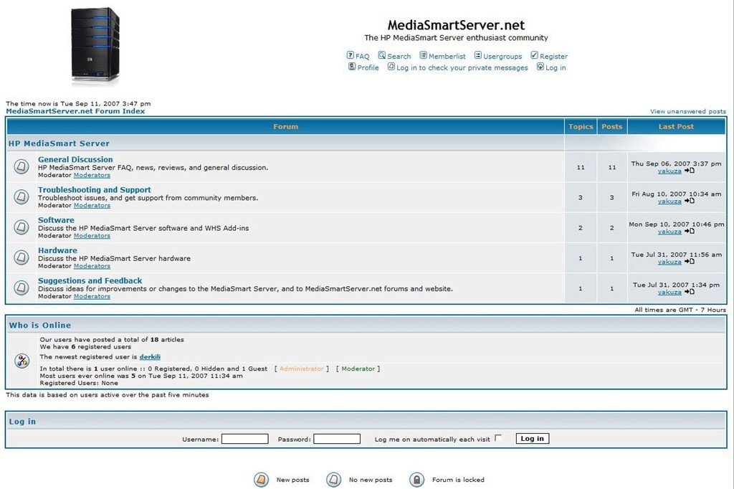Click Hardware forum status icon
Image resolution: width=734 pixels, height=489 pixels.
(21, 257)
